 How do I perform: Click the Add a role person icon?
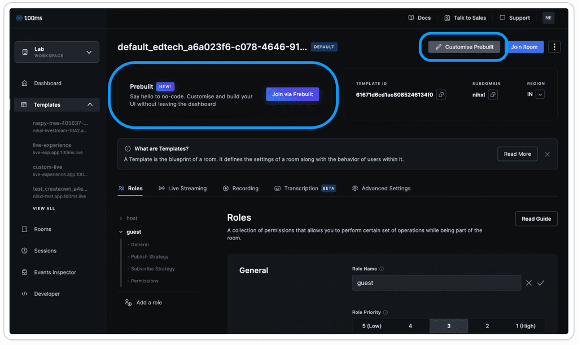pos(128,303)
